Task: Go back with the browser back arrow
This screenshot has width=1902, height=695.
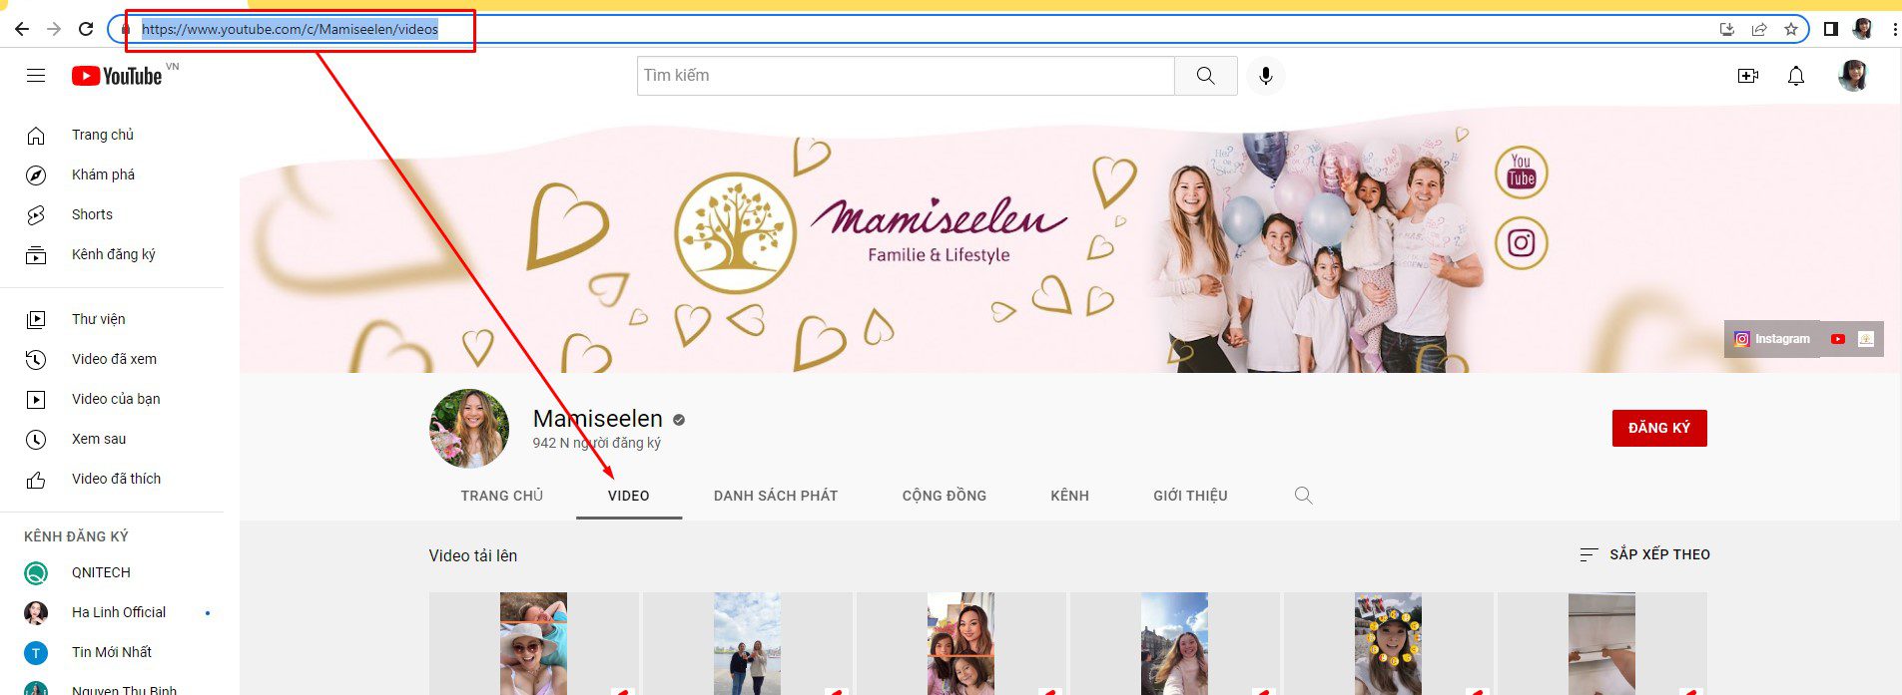Action: click(22, 29)
